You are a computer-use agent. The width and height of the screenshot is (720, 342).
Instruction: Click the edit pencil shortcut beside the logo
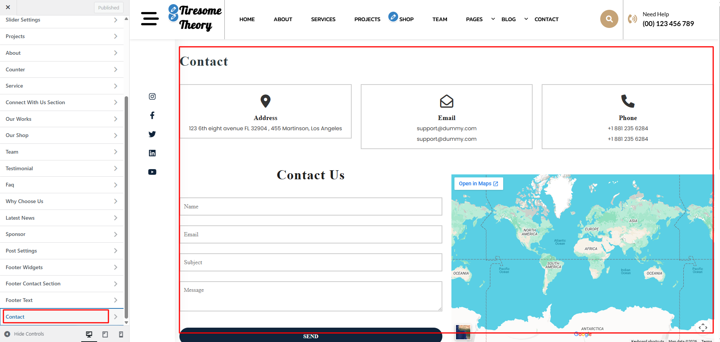(173, 9)
